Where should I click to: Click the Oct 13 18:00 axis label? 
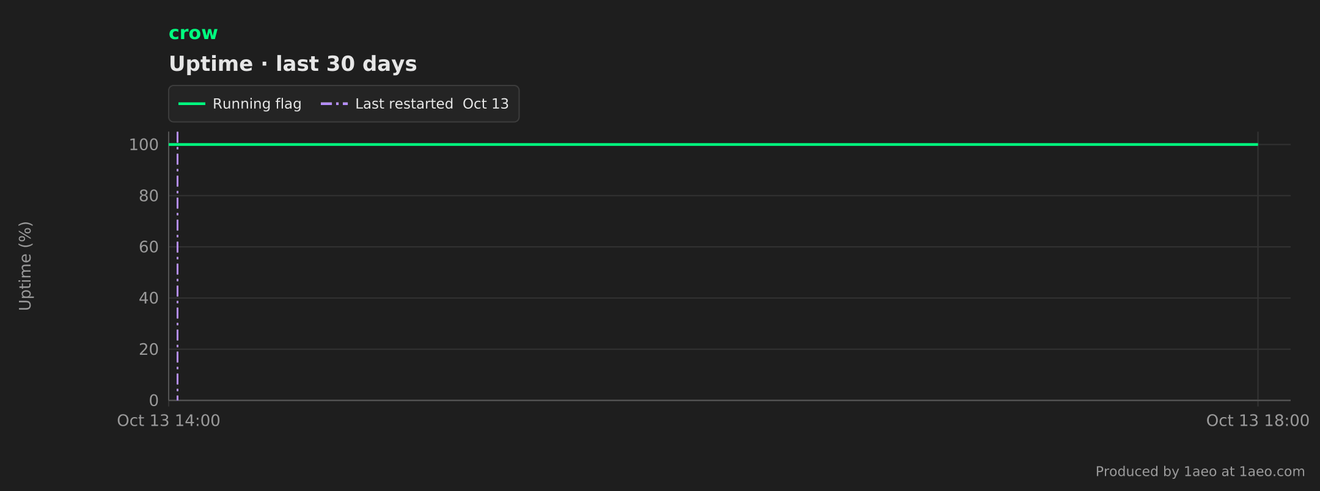click(x=1258, y=421)
